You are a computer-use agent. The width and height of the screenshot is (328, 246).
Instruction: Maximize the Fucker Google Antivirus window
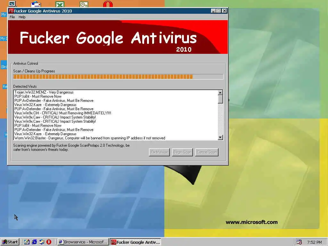click(x=218, y=11)
